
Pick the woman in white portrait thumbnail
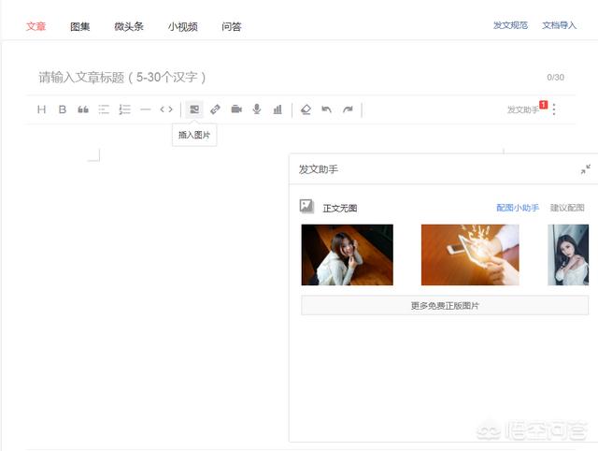coord(568,255)
